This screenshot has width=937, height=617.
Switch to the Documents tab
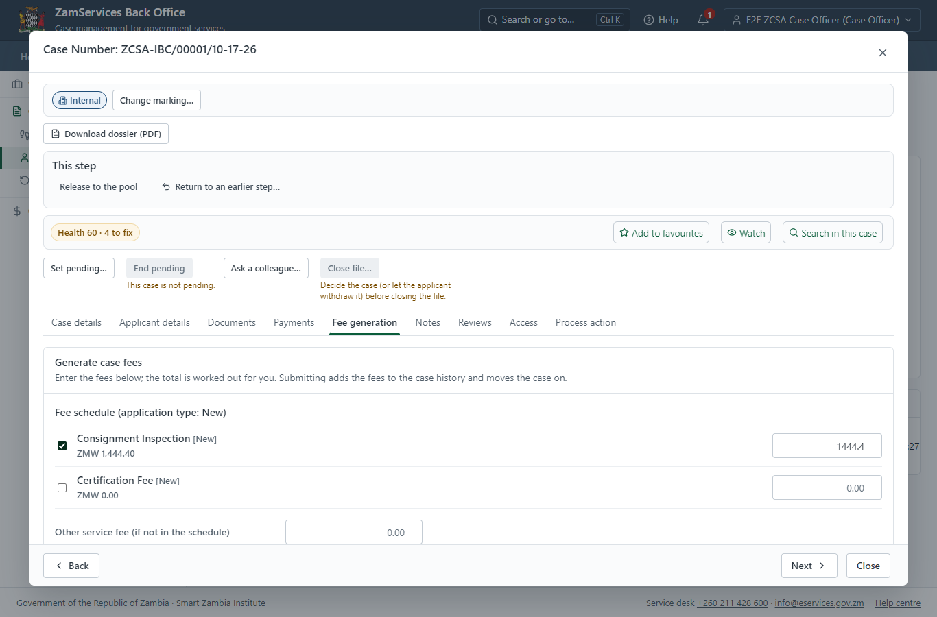[232, 322]
